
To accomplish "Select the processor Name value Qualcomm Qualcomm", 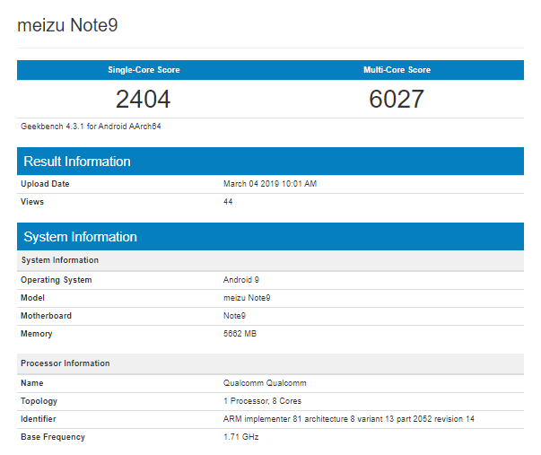I will click(265, 383).
